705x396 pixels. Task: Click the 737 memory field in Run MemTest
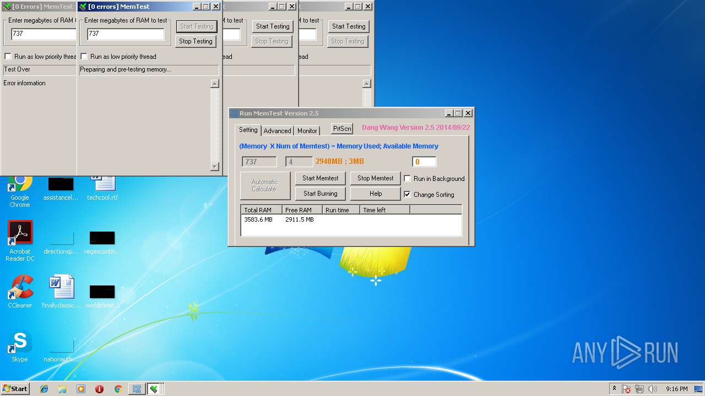point(259,162)
